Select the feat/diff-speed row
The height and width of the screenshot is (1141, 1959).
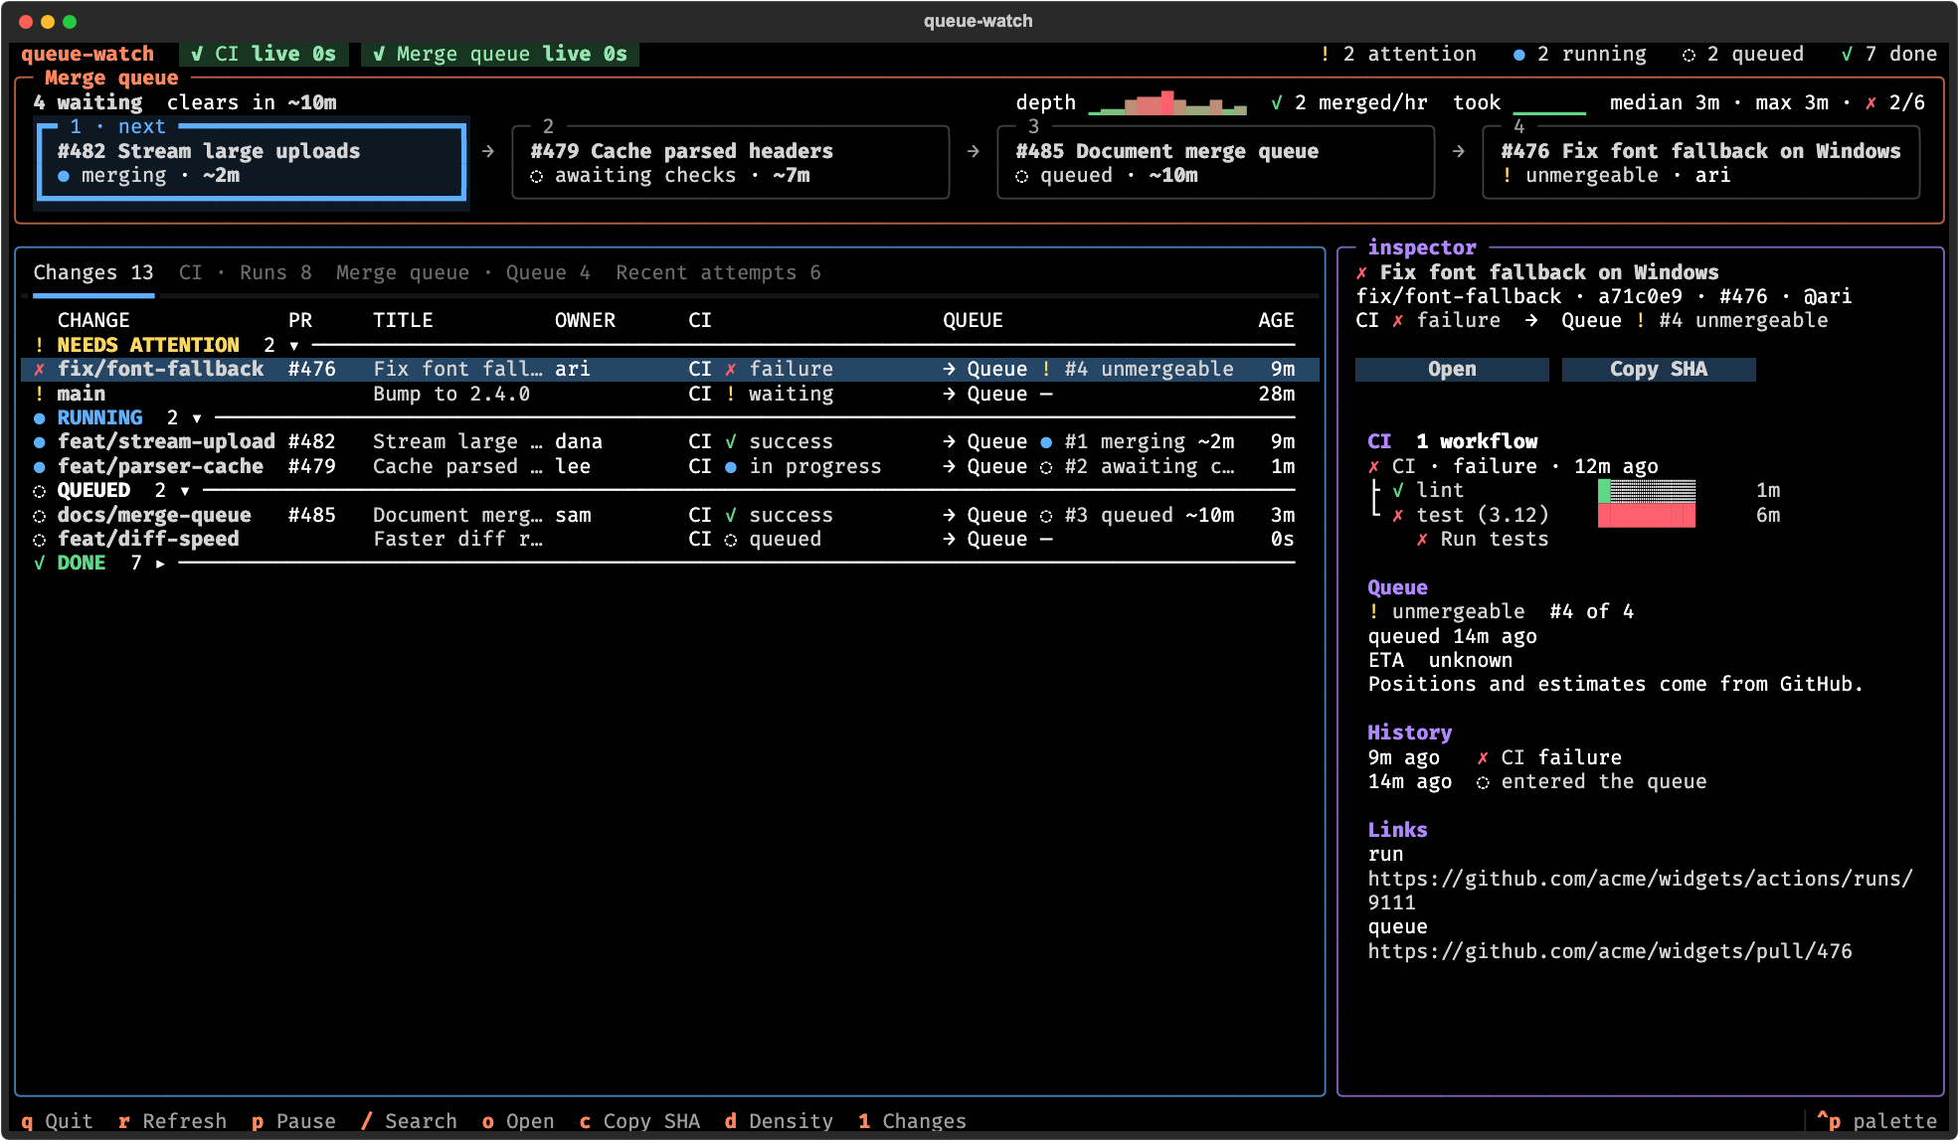pyautogui.click(x=670, y=540)
